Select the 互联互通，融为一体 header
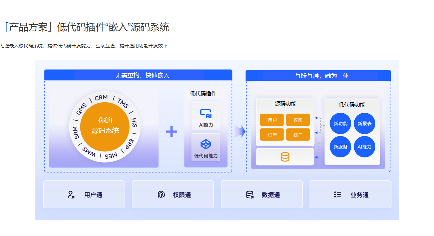Viewport: 434px width, 236px height. 322,76
